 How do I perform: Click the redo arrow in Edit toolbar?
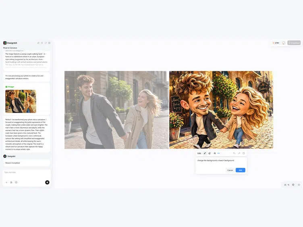point(239,153)
